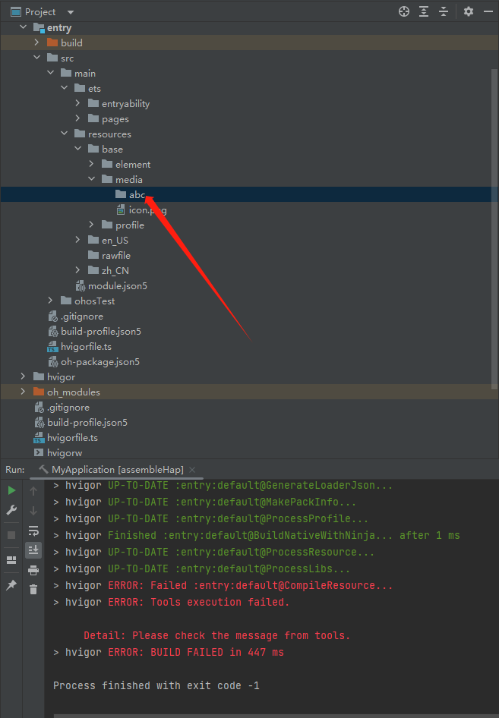Expand the pages folder
Image resolution: width=499 pixels, height=718 pixels.
pos(78,118)
